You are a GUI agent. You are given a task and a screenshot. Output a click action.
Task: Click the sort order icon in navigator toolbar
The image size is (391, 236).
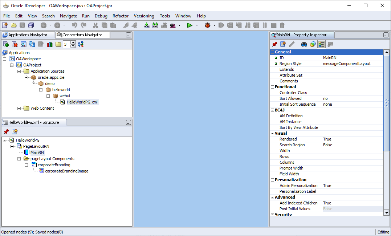tap(81, 44)
